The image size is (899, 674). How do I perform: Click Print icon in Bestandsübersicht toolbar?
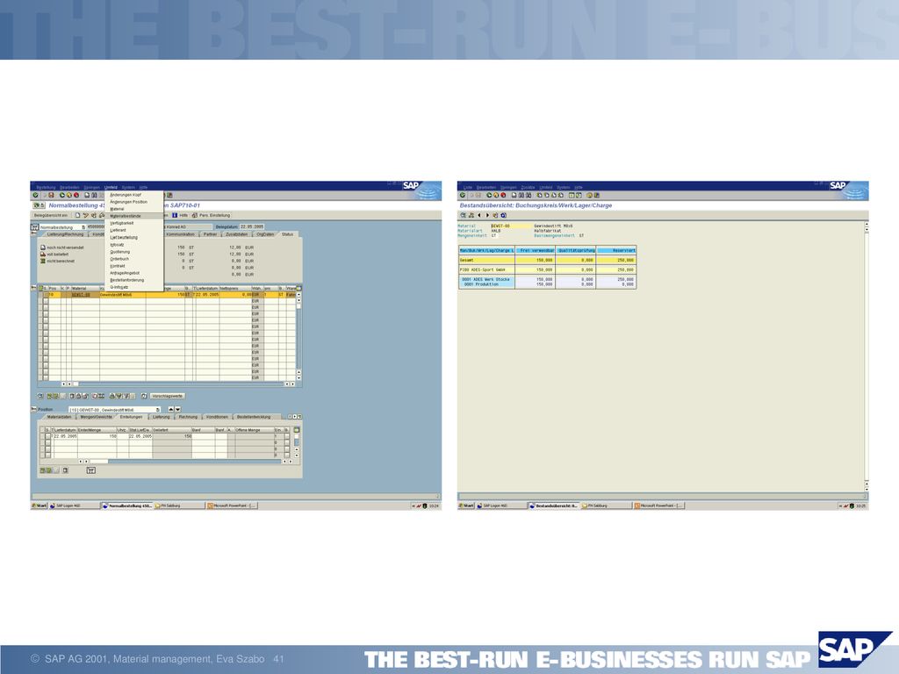pos(514,196)
